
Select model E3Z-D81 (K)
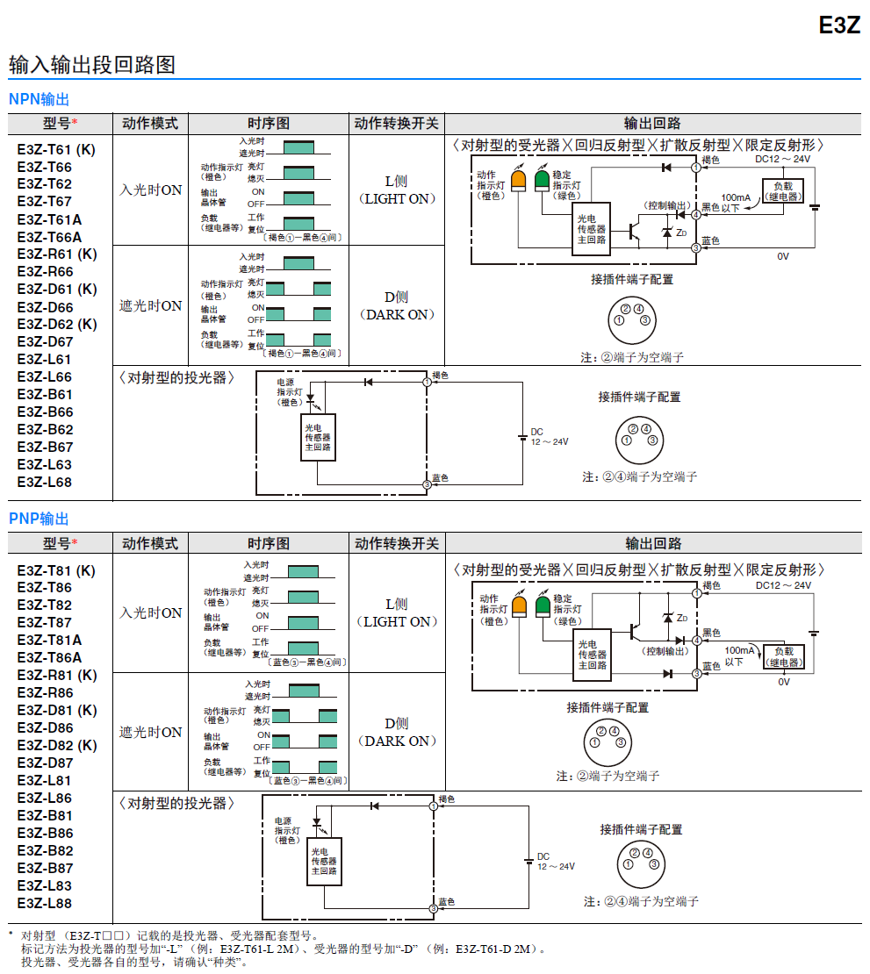tap(57, 710)
